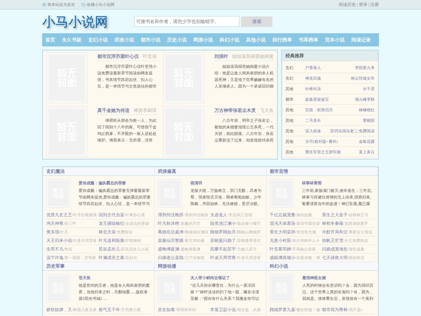Click author 叶坚强 next to 都市沉浮乔梁叶心仪
The width and height of the screenshot is (421, 316).
[x=150, y=56]
